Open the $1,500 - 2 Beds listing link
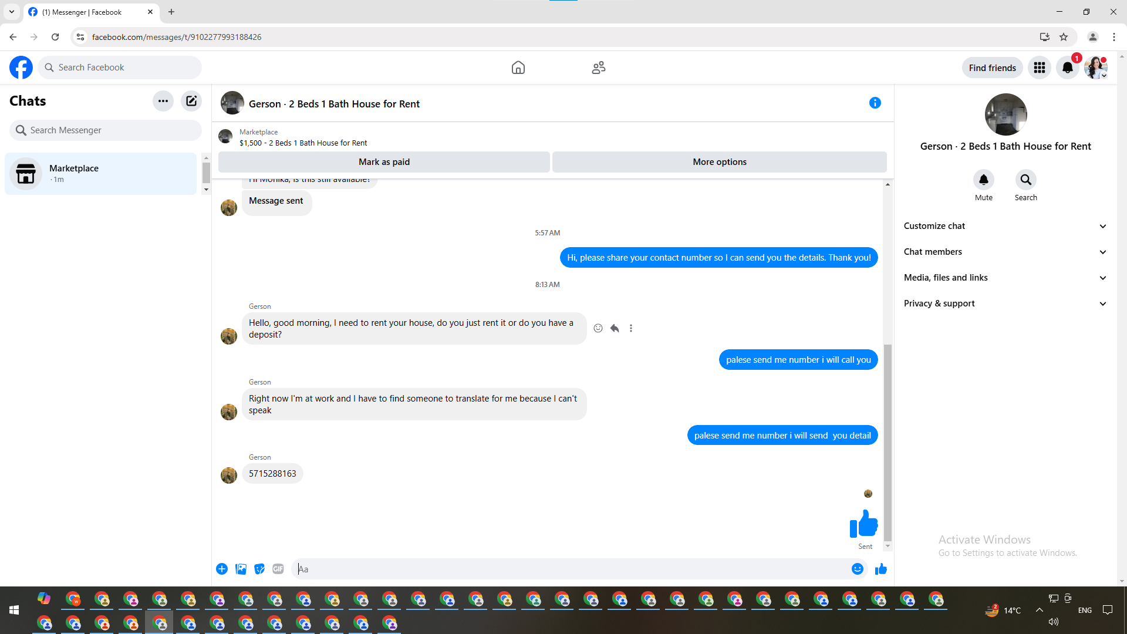 click(x=303, y=143)
